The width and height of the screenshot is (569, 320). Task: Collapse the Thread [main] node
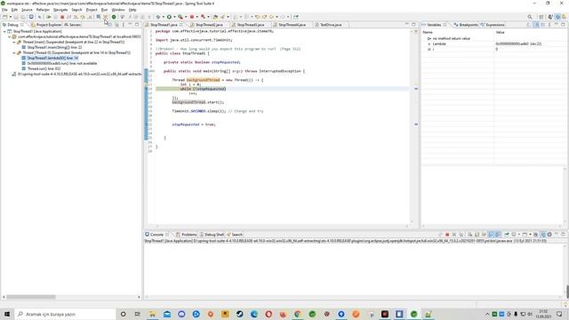pyautogui.click(x=14, y=42)
